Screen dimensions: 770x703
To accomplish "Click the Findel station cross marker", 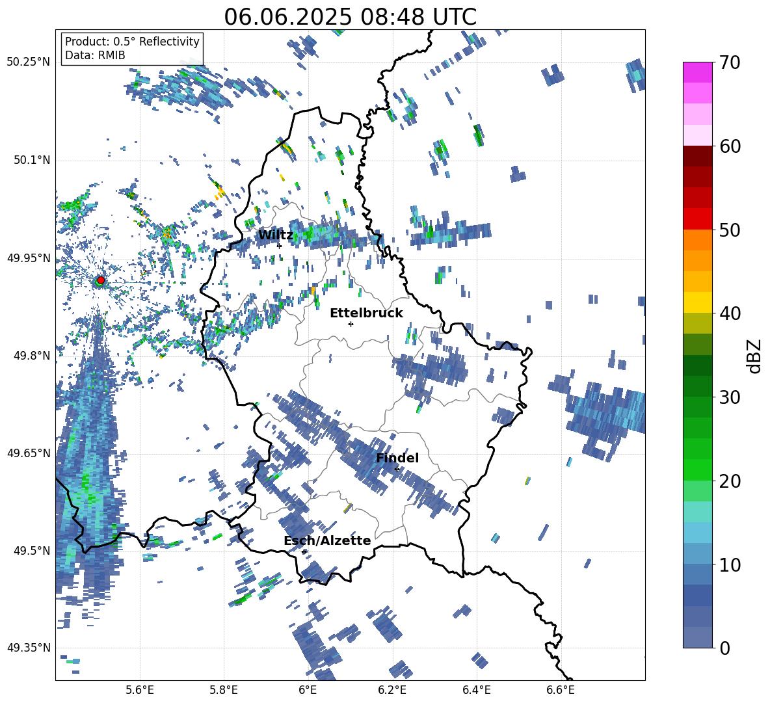I will 397,470.
